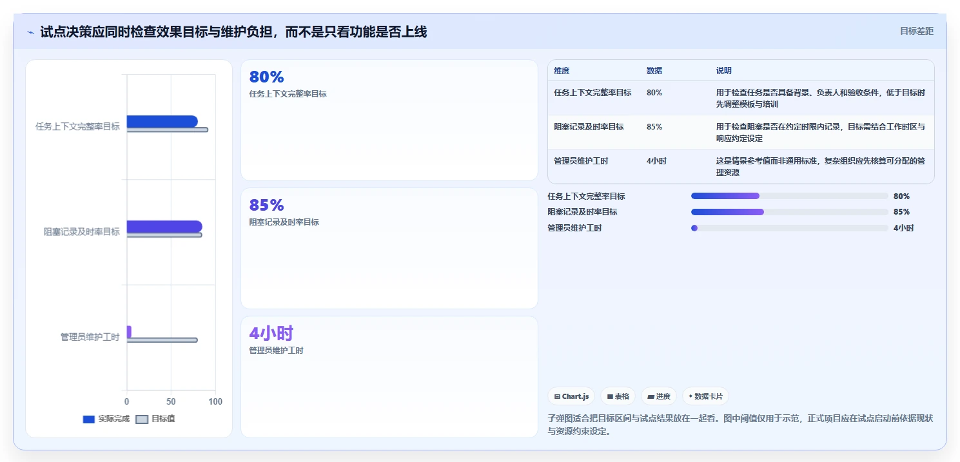The height and width of the screenshot is (462, 960).
Task: Click the 管理员维护工时 progress bar
Action: (789, 228)
